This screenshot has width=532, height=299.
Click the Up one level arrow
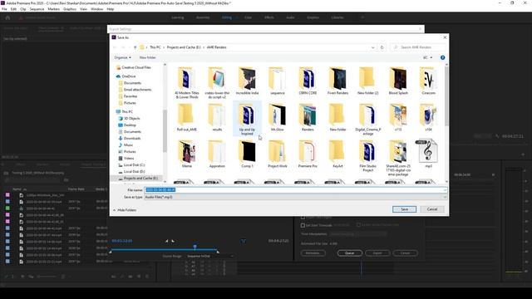point(135,47)
